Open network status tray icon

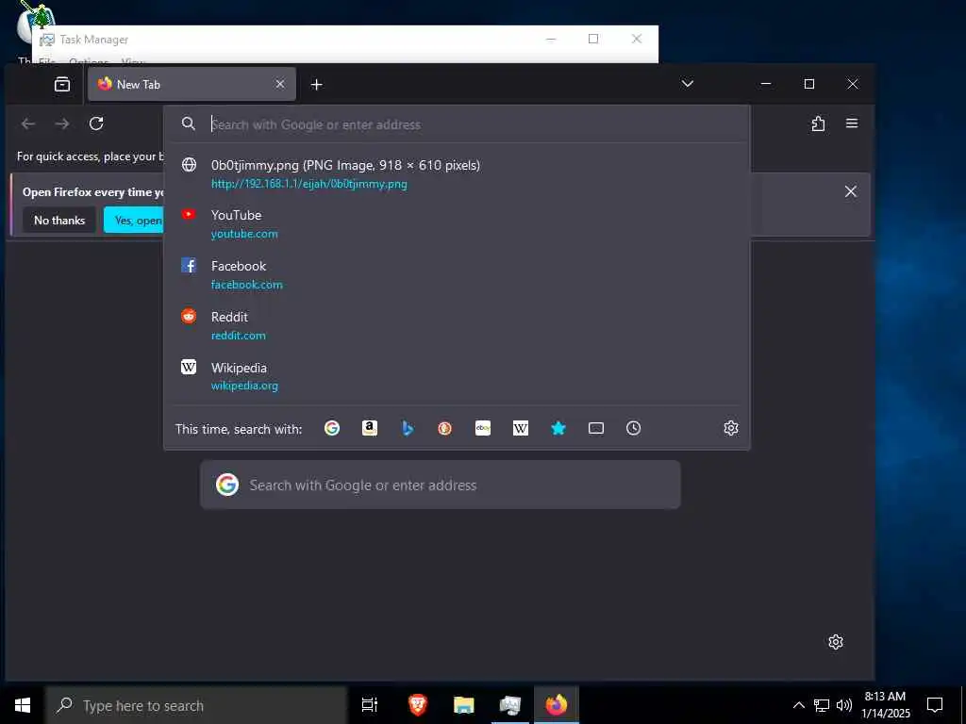822,705
